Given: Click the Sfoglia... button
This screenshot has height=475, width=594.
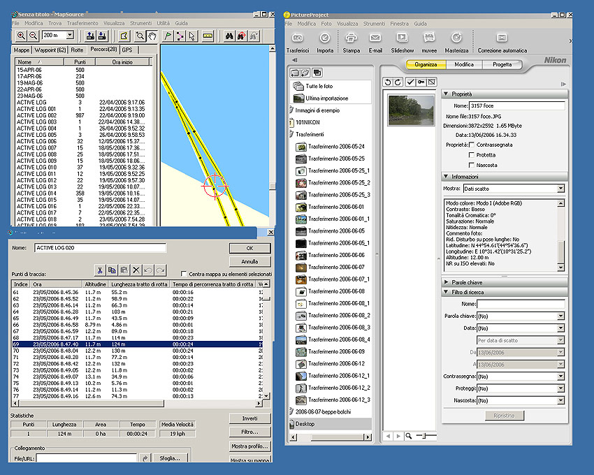Looking at the screenshot, I should (170, 458).
